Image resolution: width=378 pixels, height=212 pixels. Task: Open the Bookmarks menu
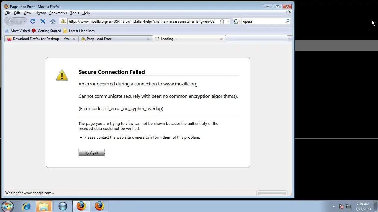click(58, 13)
